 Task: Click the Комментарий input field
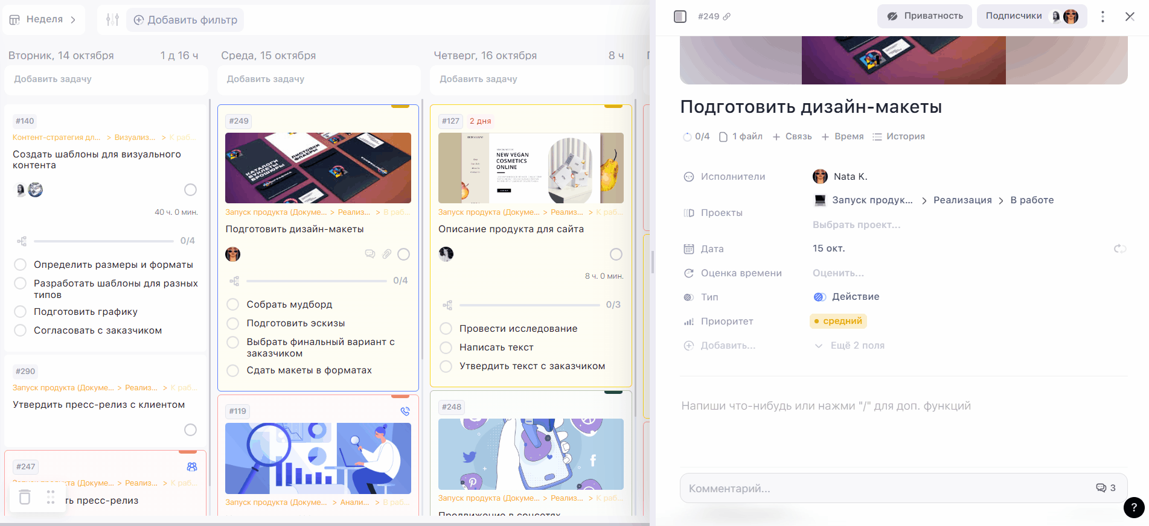pyautogui.click(x=882, y=488)
